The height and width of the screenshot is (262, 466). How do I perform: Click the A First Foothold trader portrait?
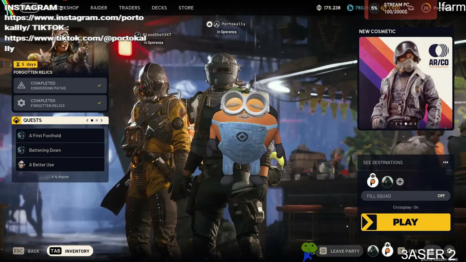[x=21, y=136]
